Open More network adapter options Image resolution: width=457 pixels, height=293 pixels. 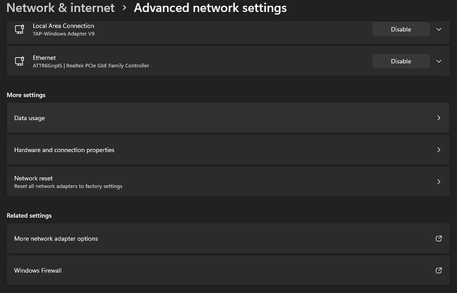coord(56,238)
